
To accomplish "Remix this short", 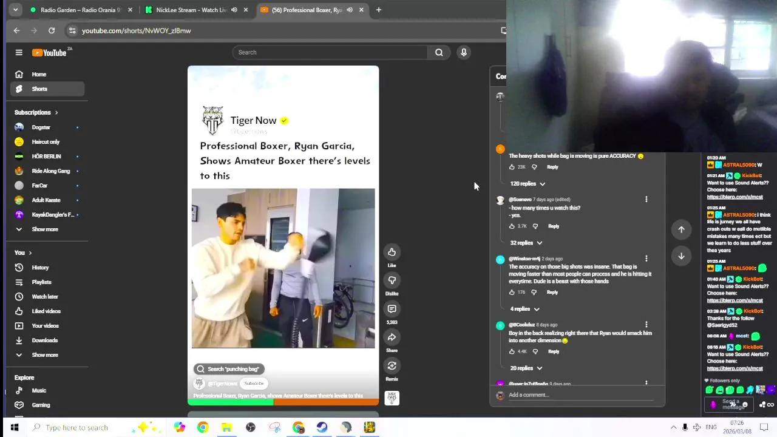I will pos(392,366).
